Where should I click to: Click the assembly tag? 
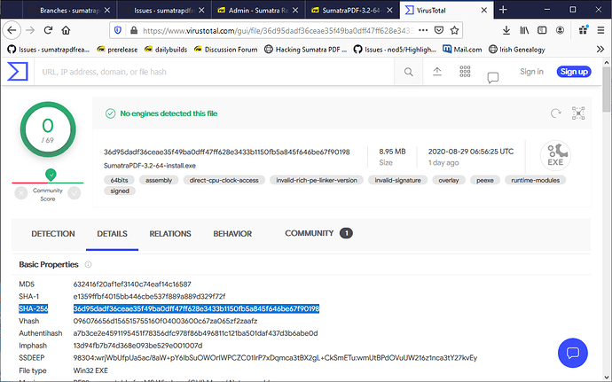point(159,180)
